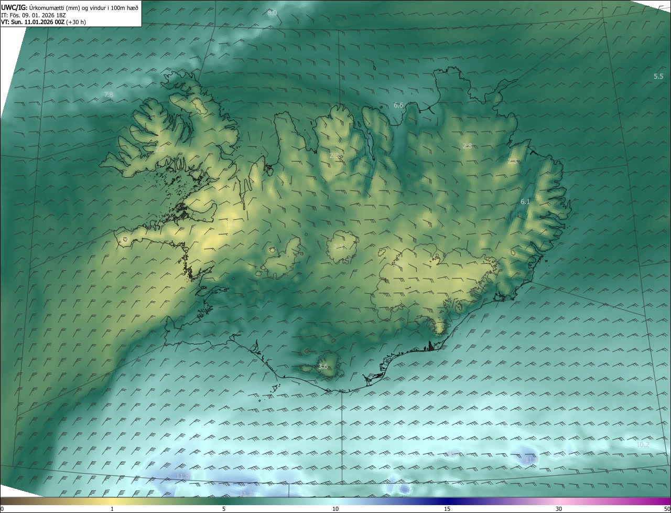
Task: Pick the "6.6" value label
Action: click(398, 105)
